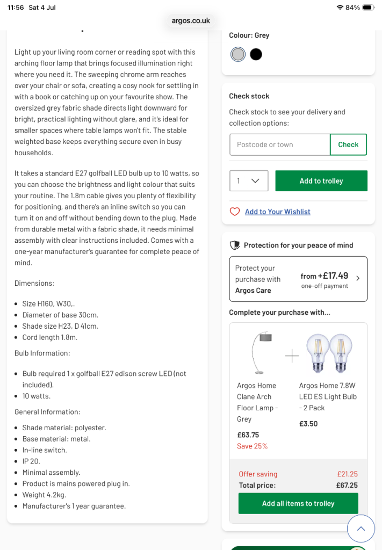Click the Add to trolley button
382x550 pixels.
(x=321, y=180)
